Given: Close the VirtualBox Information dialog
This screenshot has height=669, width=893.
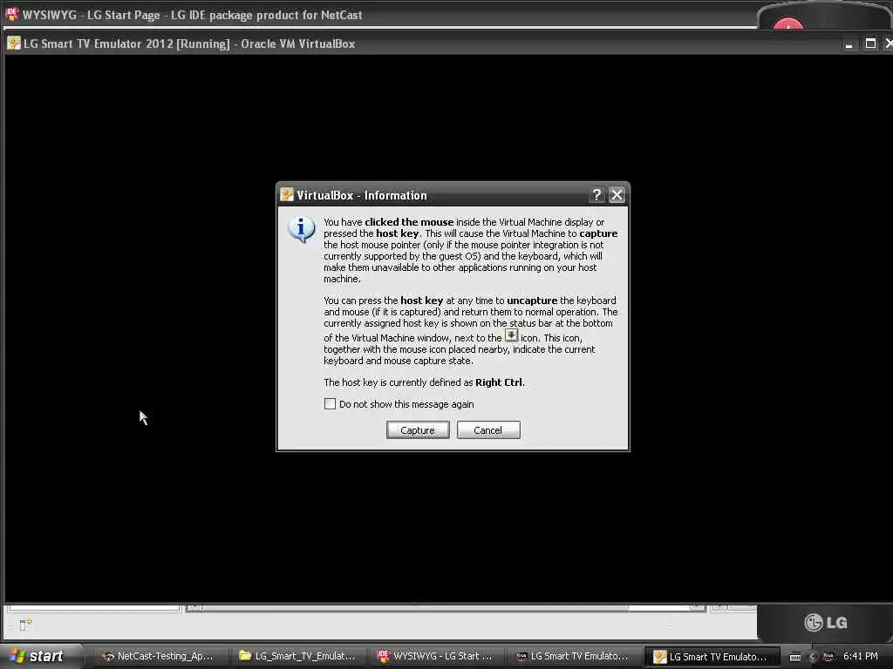Looking at the screenshot, I should click(x=617, y=195).
